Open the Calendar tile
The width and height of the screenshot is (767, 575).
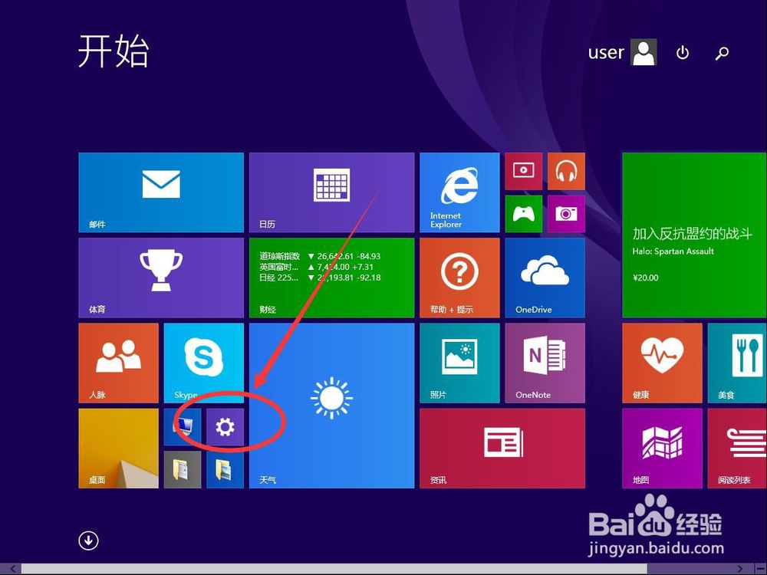point(331,192)
